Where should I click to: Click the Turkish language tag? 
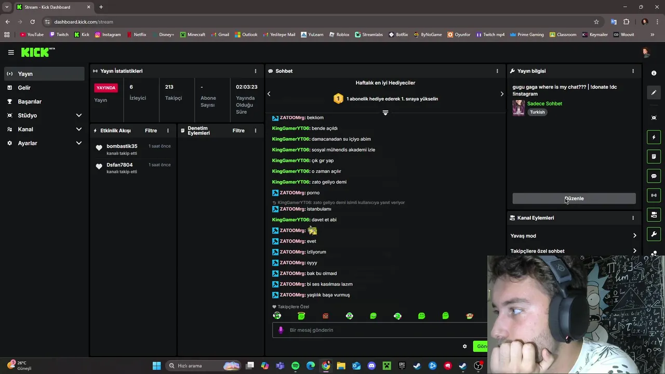tap(537, 112)
